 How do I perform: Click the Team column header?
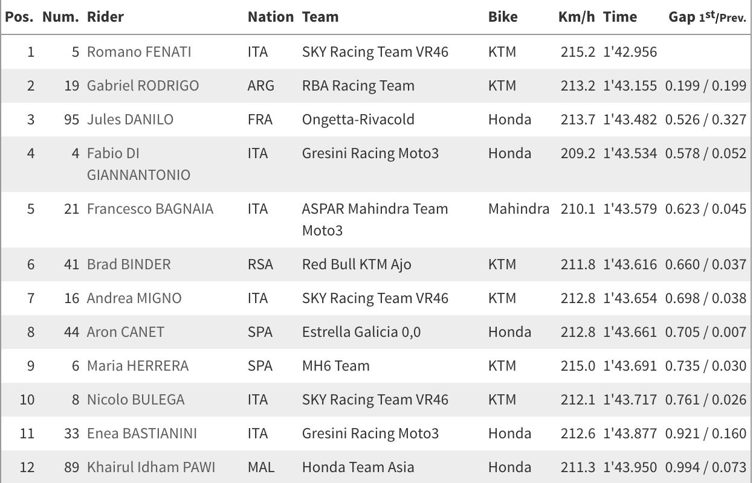tap(320, 17)
